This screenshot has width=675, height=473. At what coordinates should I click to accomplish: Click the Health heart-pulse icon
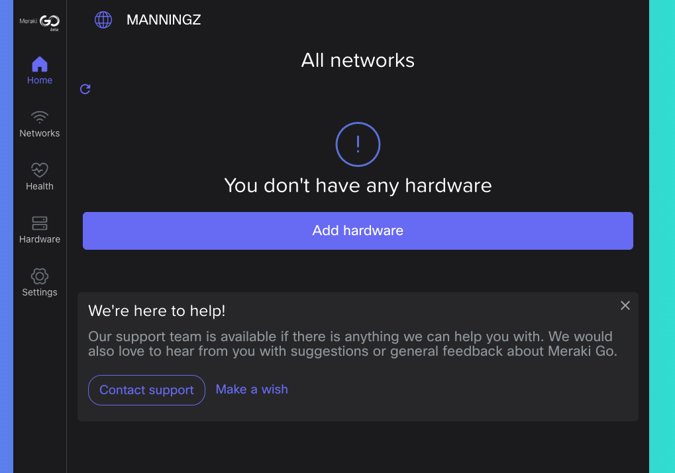coord(40,170)
